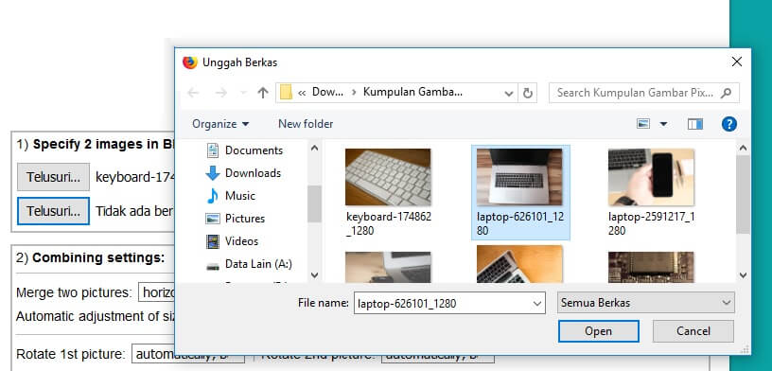
Task: Select second-row laptop on wood thumbnail
Action: (519, 264)
